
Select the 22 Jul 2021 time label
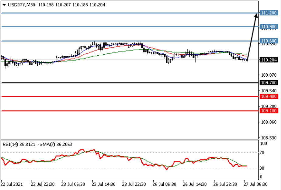[12, 184]
